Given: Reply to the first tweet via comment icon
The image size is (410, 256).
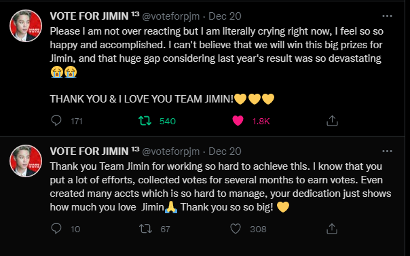Looking at the screenshot, I should 56,121.
